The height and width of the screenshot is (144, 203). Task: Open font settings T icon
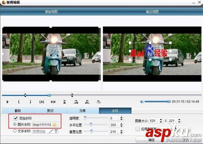click(x=56, y=131)
